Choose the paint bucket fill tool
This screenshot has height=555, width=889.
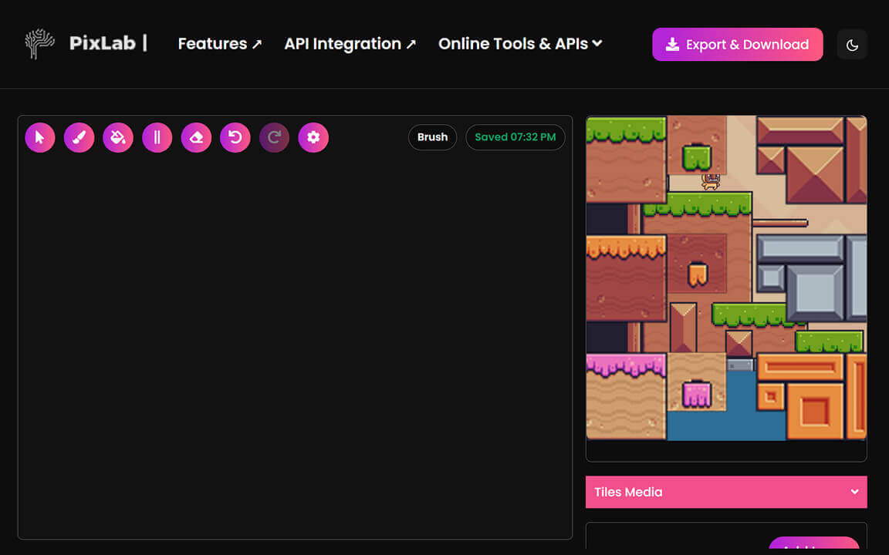(x=118, y=137)
